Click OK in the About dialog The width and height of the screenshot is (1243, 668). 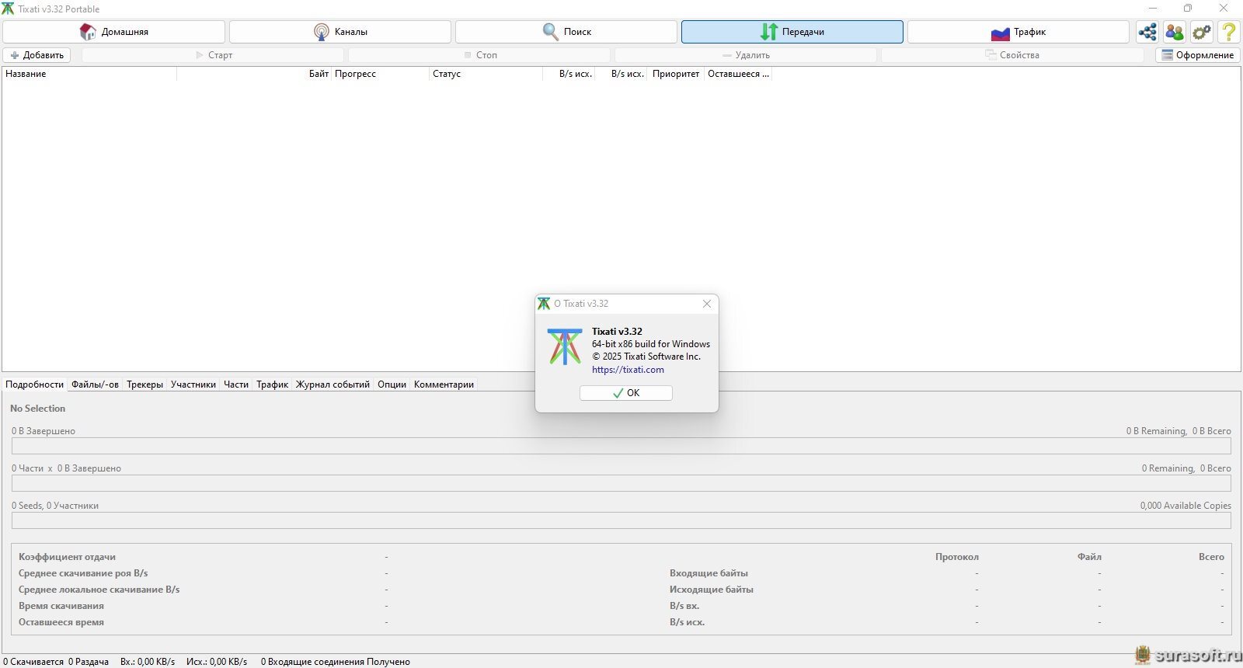tap(626, 393)
